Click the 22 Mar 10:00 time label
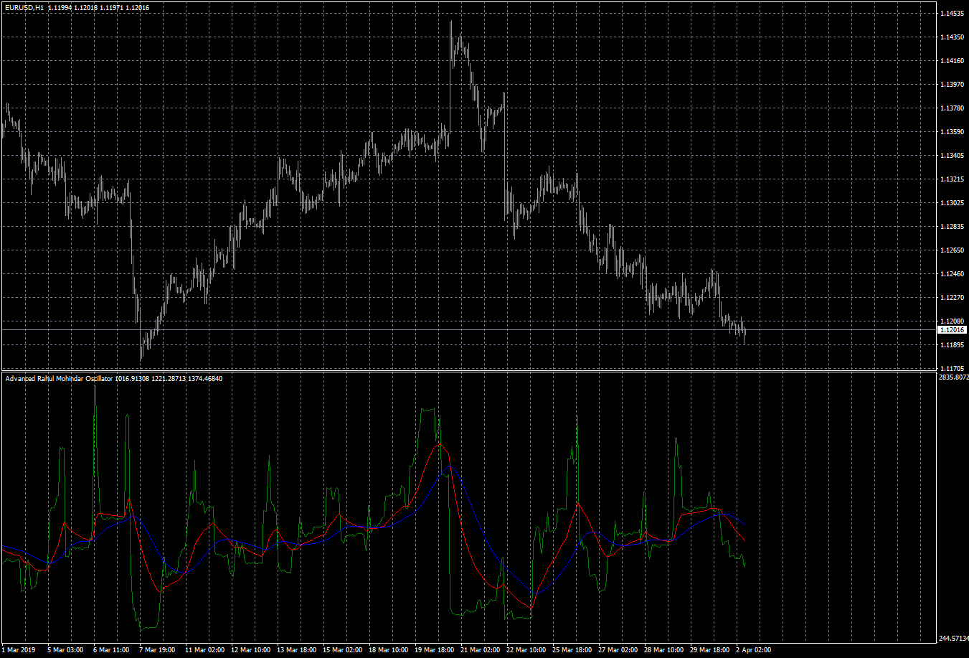This screenshot has width=969, height=658. coord(526,650)
